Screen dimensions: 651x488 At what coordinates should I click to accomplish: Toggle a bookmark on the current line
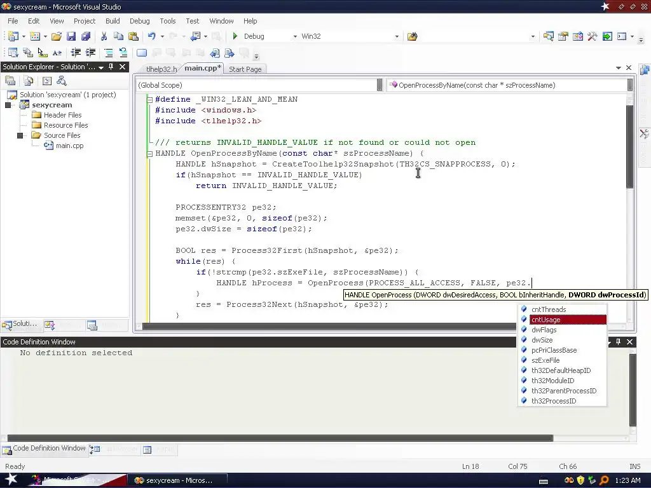coord(142,53)
